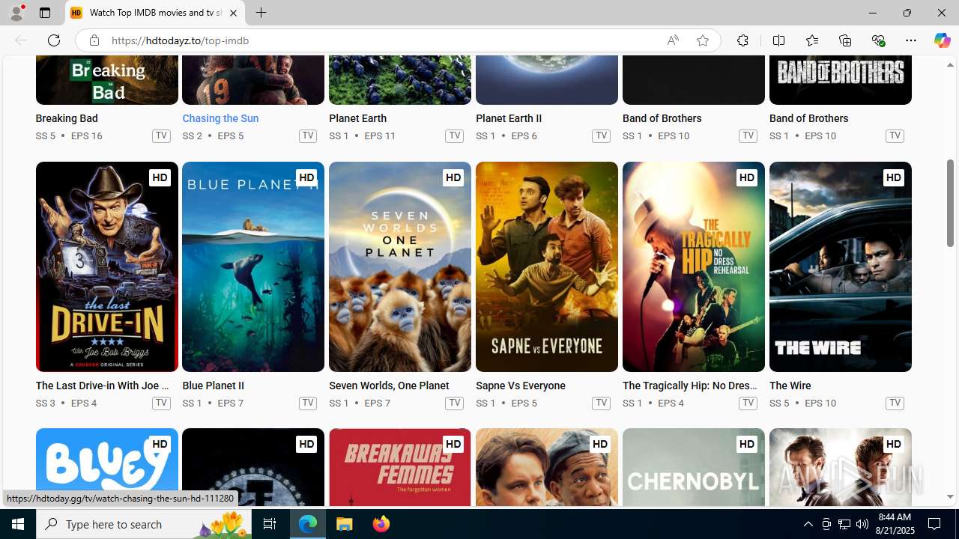
Task: Click the TV badge beside Planet Earth II
Action: [x=601, y=135]
